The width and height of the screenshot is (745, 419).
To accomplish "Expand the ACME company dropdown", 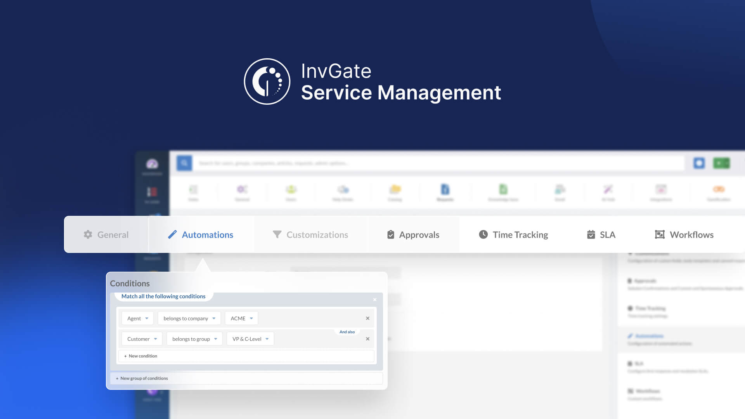I will pos(241,319).
